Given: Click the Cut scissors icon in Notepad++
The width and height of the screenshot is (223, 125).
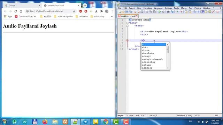Looking at the screenshot, I should click(147, 12).
